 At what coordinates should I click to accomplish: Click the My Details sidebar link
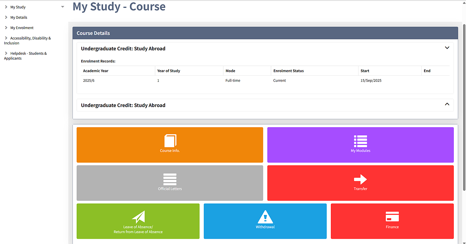[x=19, y=17]
